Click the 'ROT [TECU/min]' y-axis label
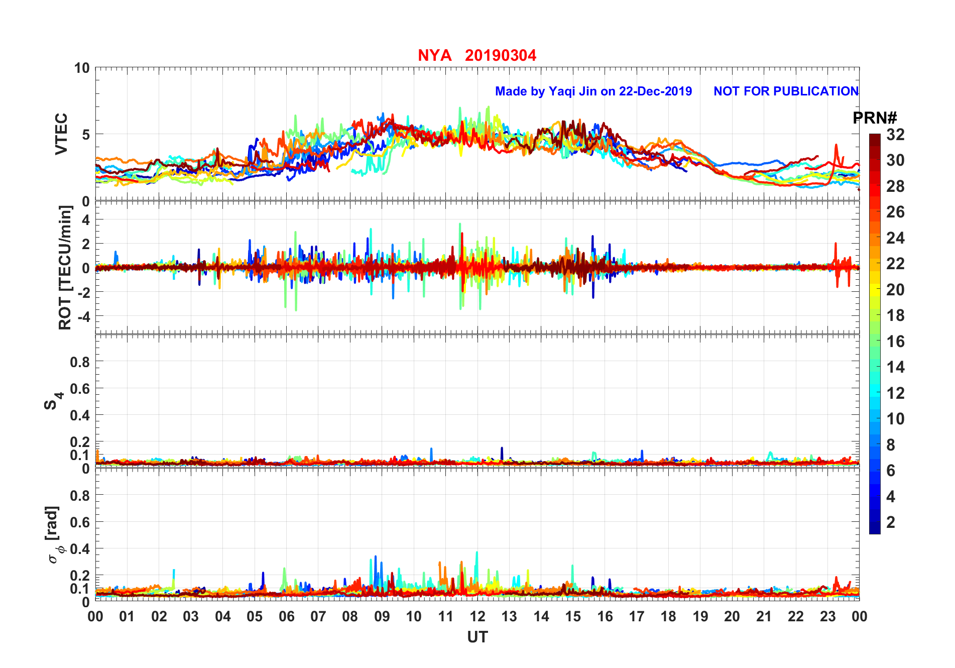 tap(65, 268)
